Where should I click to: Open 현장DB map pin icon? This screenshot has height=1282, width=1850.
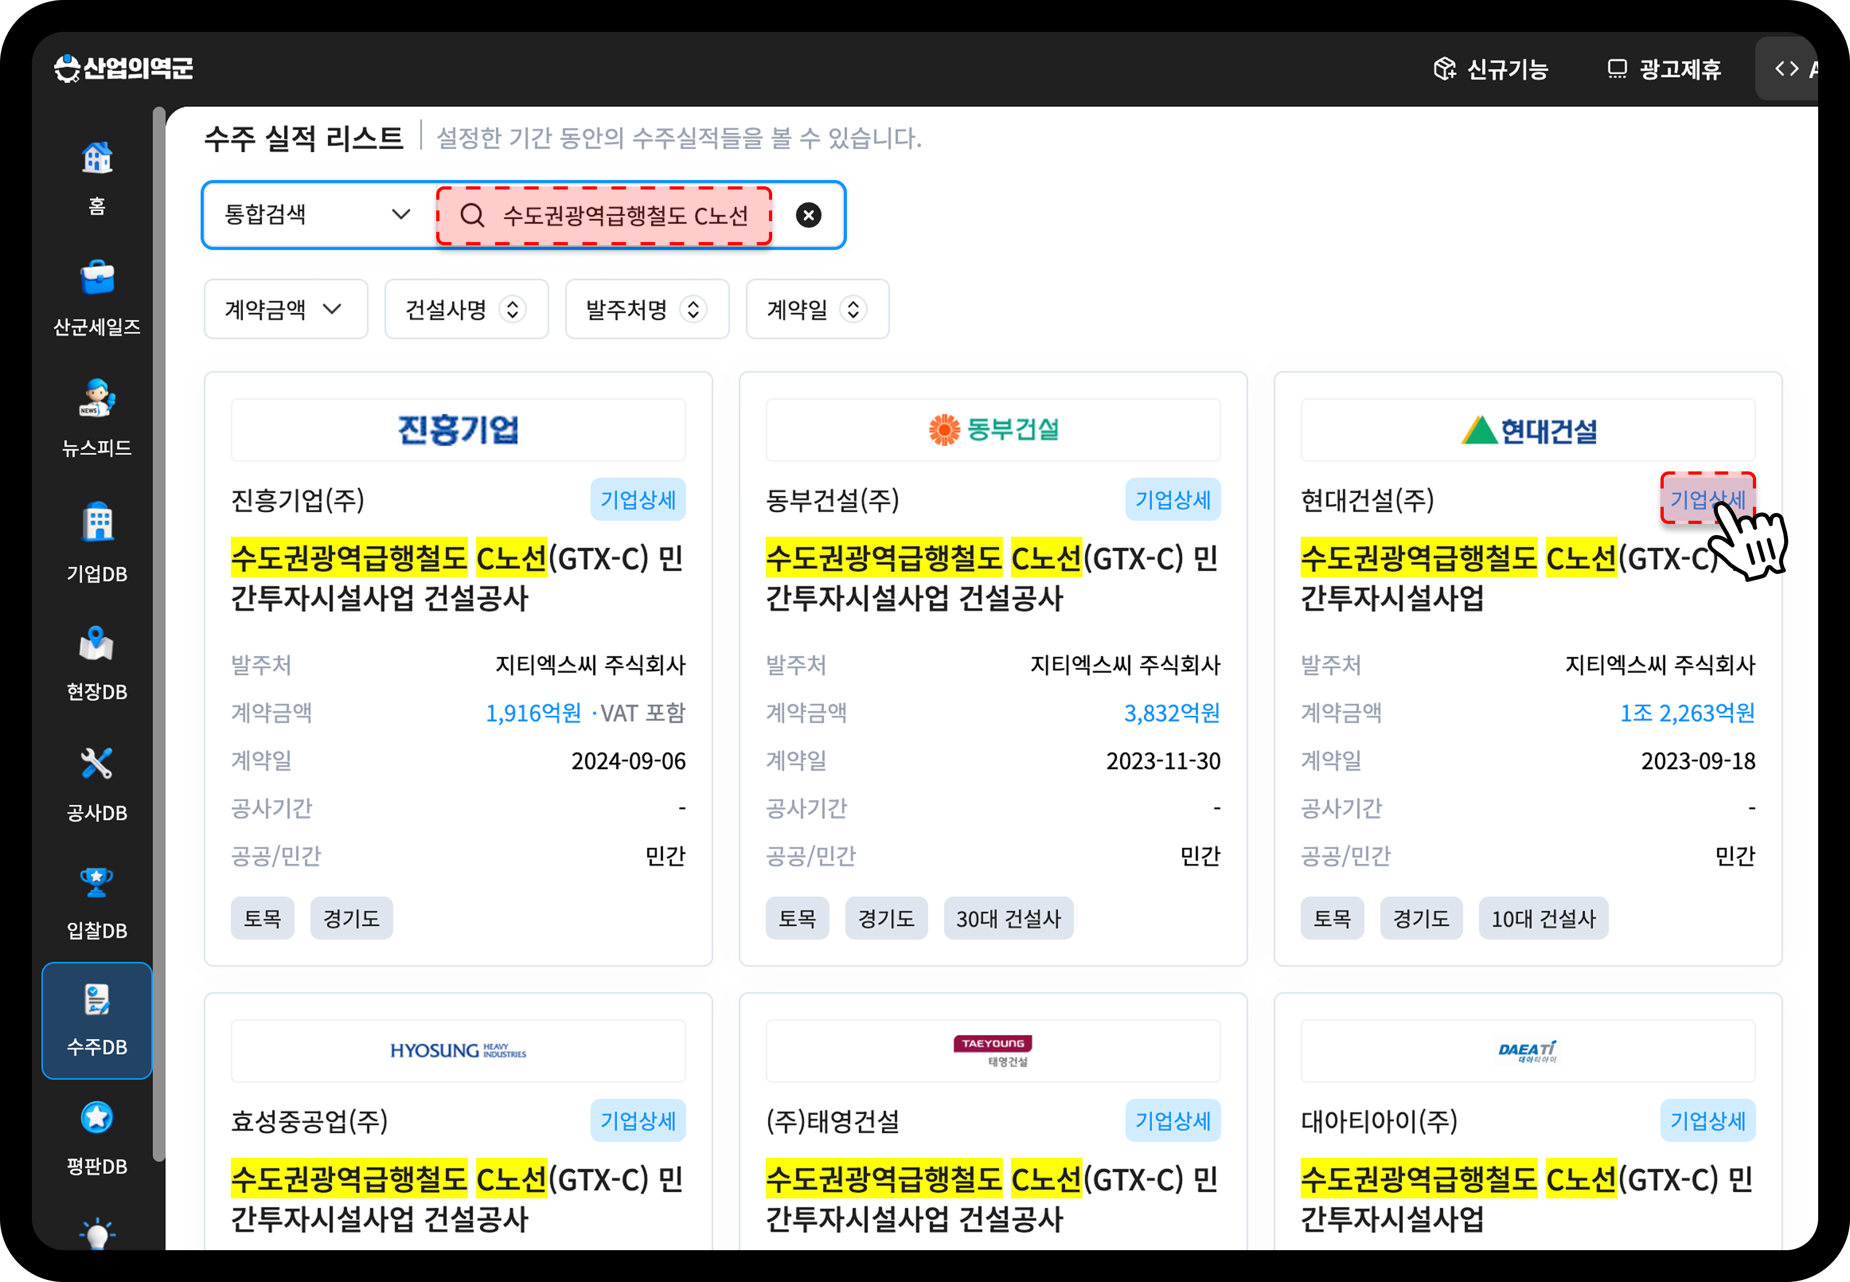click(97, 643)
